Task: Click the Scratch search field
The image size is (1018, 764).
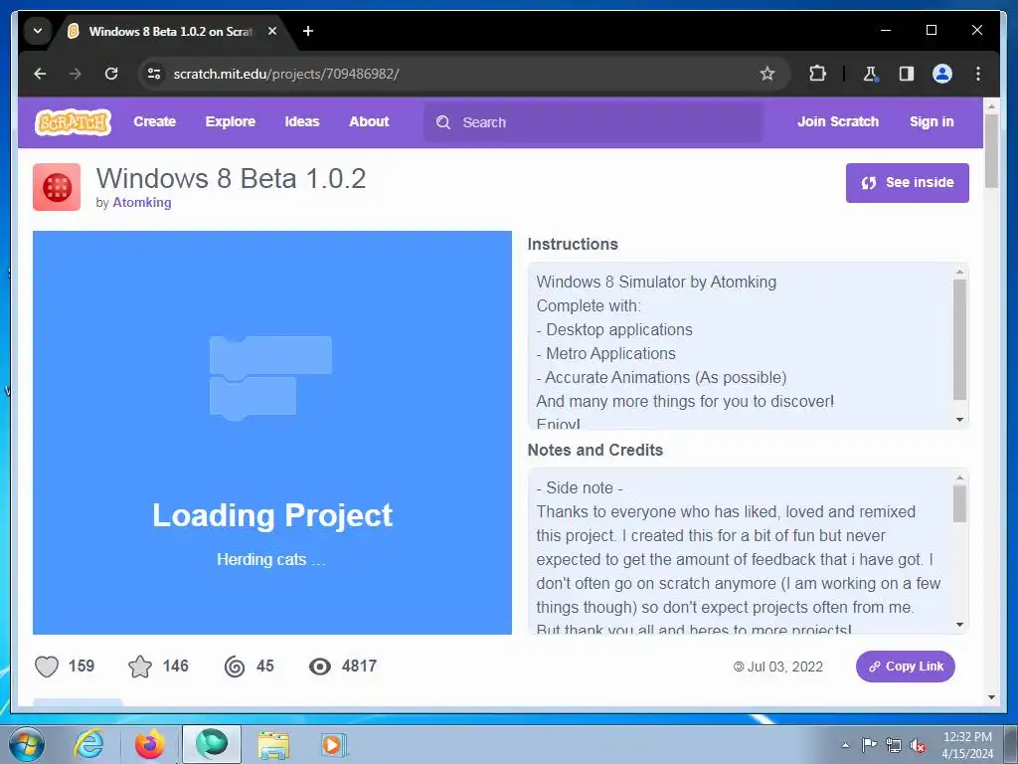Action: 594,122
